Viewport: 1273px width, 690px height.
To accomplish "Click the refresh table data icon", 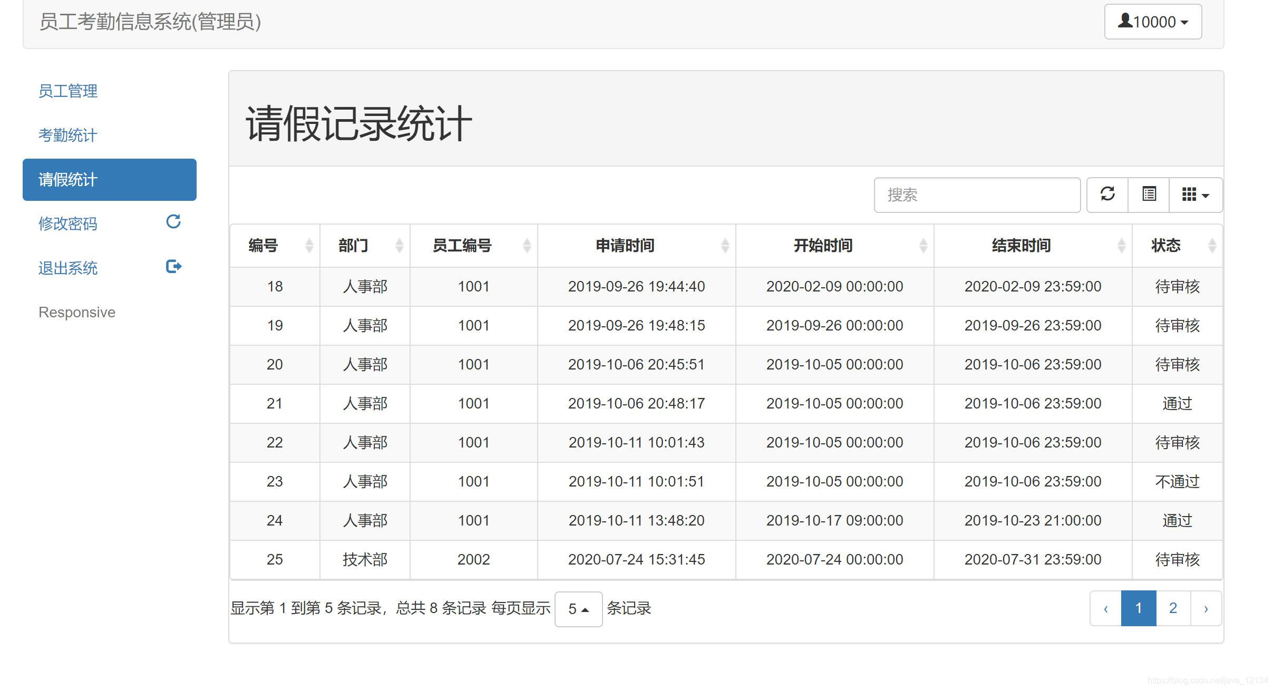I will (x=1107, y=195).
